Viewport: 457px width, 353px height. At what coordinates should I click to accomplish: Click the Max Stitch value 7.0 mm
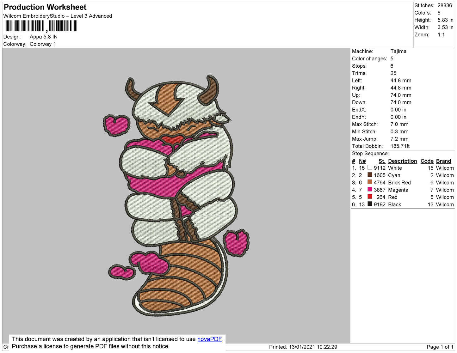(x=399, y=124)
